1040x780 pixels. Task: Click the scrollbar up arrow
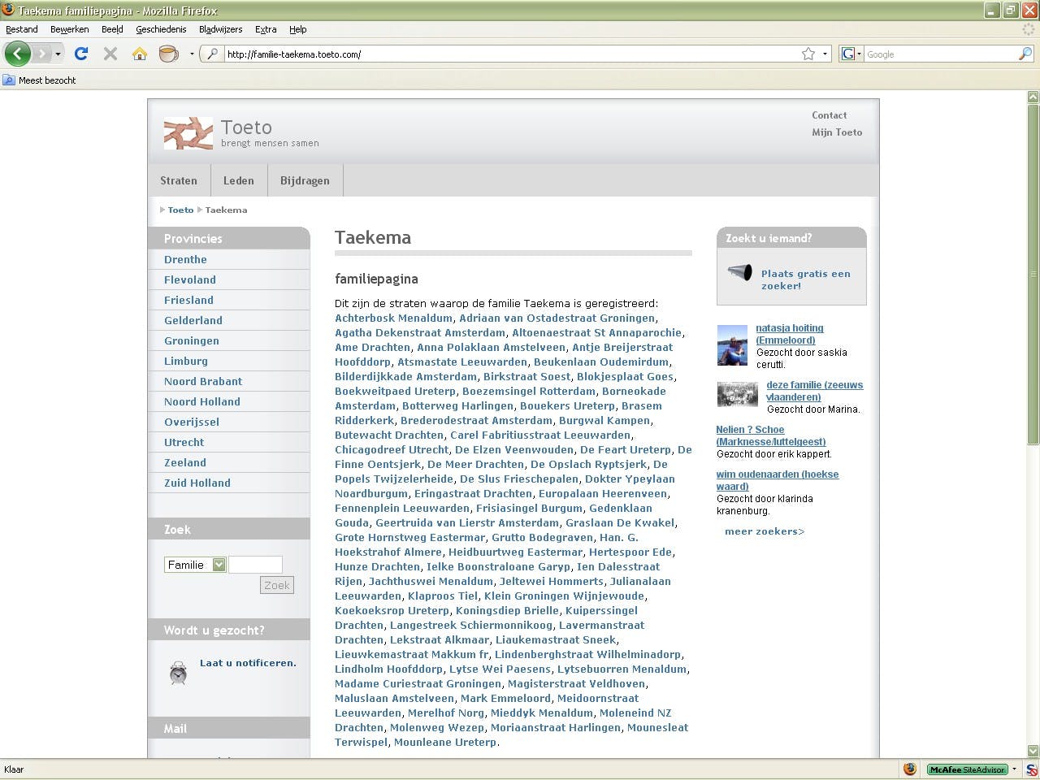[1033, 97]
